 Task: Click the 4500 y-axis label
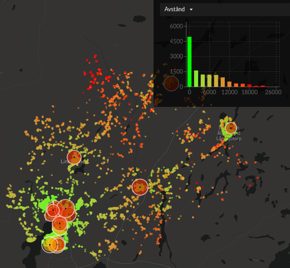(176, 41)
